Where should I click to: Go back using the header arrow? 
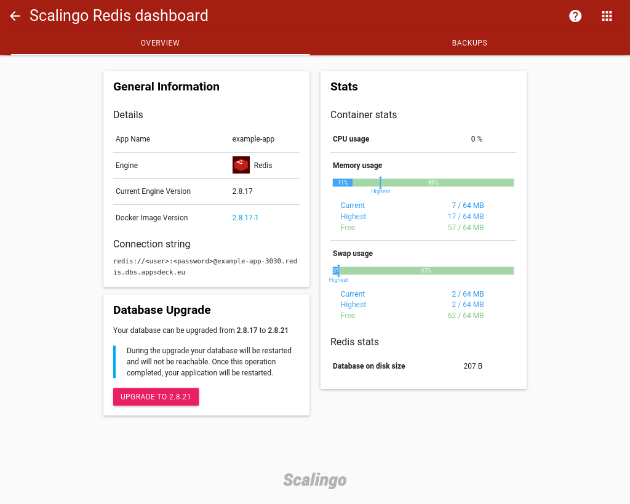15,16
